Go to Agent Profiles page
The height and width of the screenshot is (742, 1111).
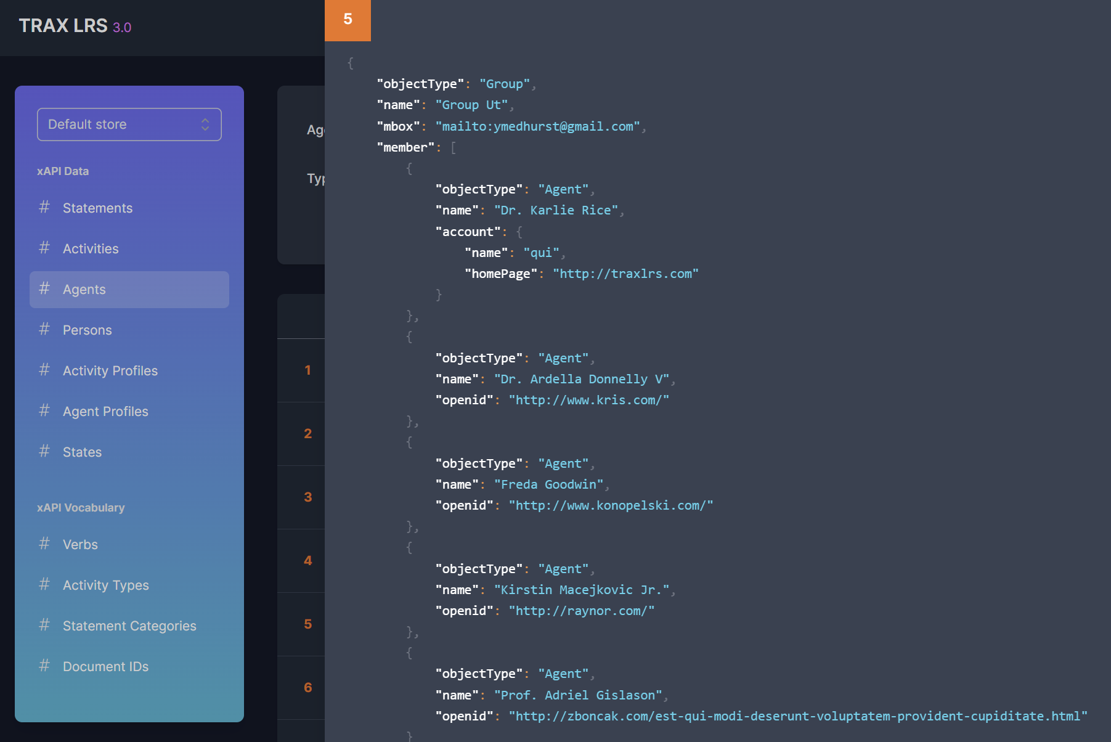coord(105,411)
